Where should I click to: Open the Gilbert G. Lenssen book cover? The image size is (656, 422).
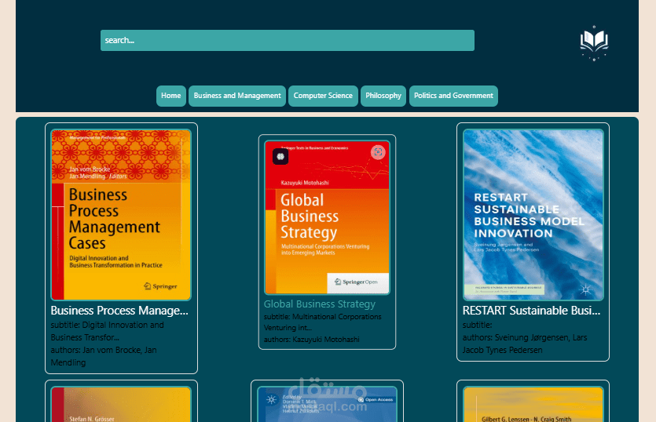533,404
